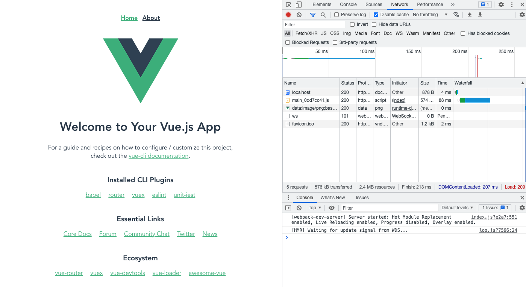The image size is (526, 287).
Task: Clear the network log icon
Action: pyautogui.click(x=299, y=15)
